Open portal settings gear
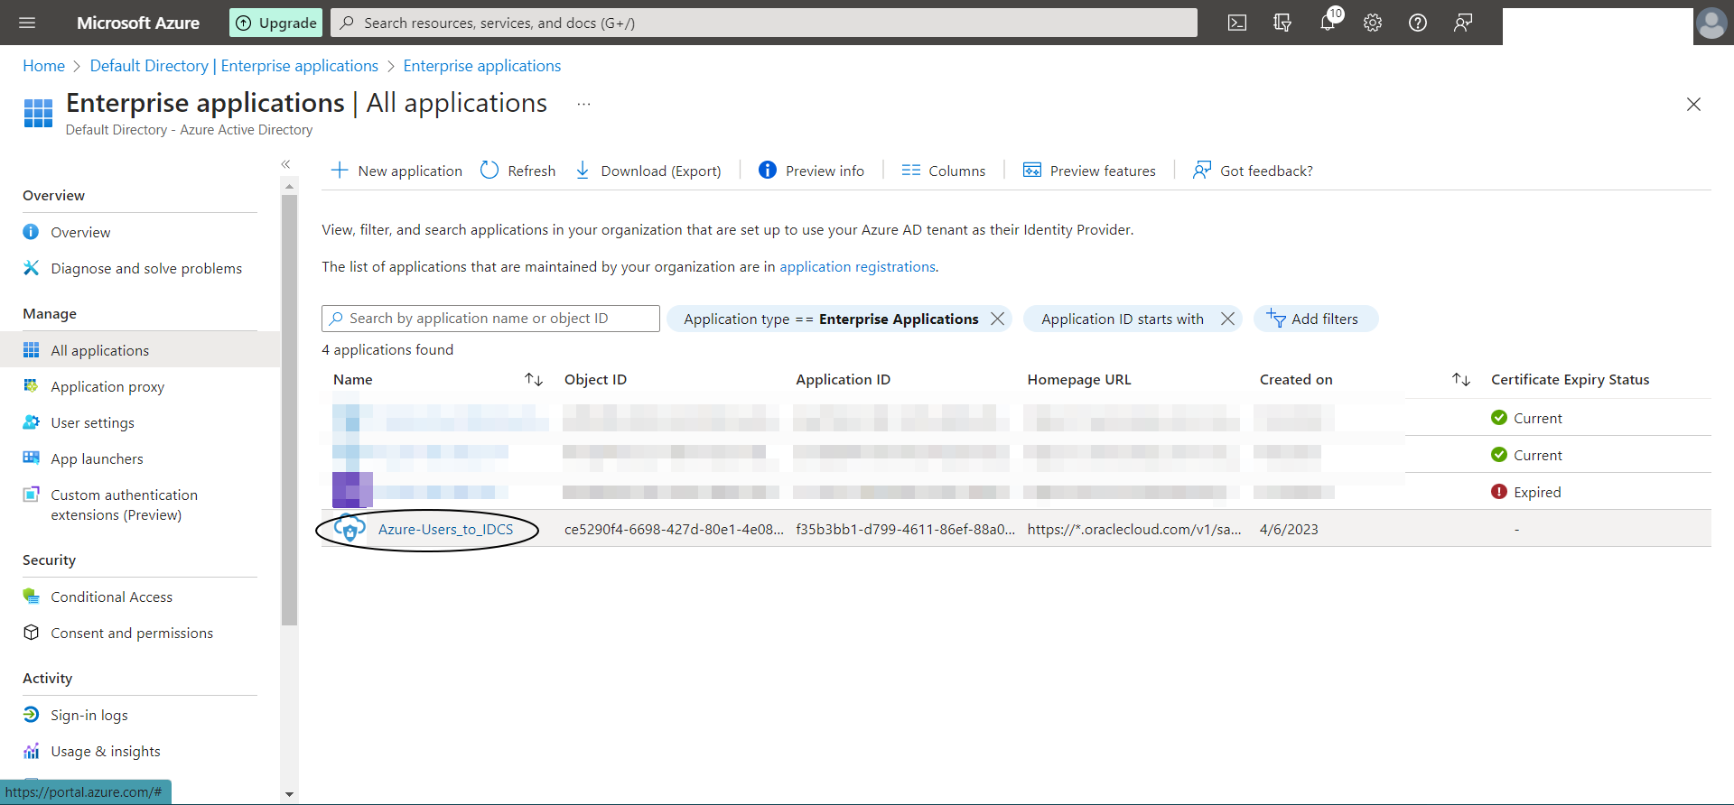The height and width of the screenshot is (805, 1734). (1373, 23)
